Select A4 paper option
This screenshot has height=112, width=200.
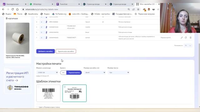tap(63, 72)
